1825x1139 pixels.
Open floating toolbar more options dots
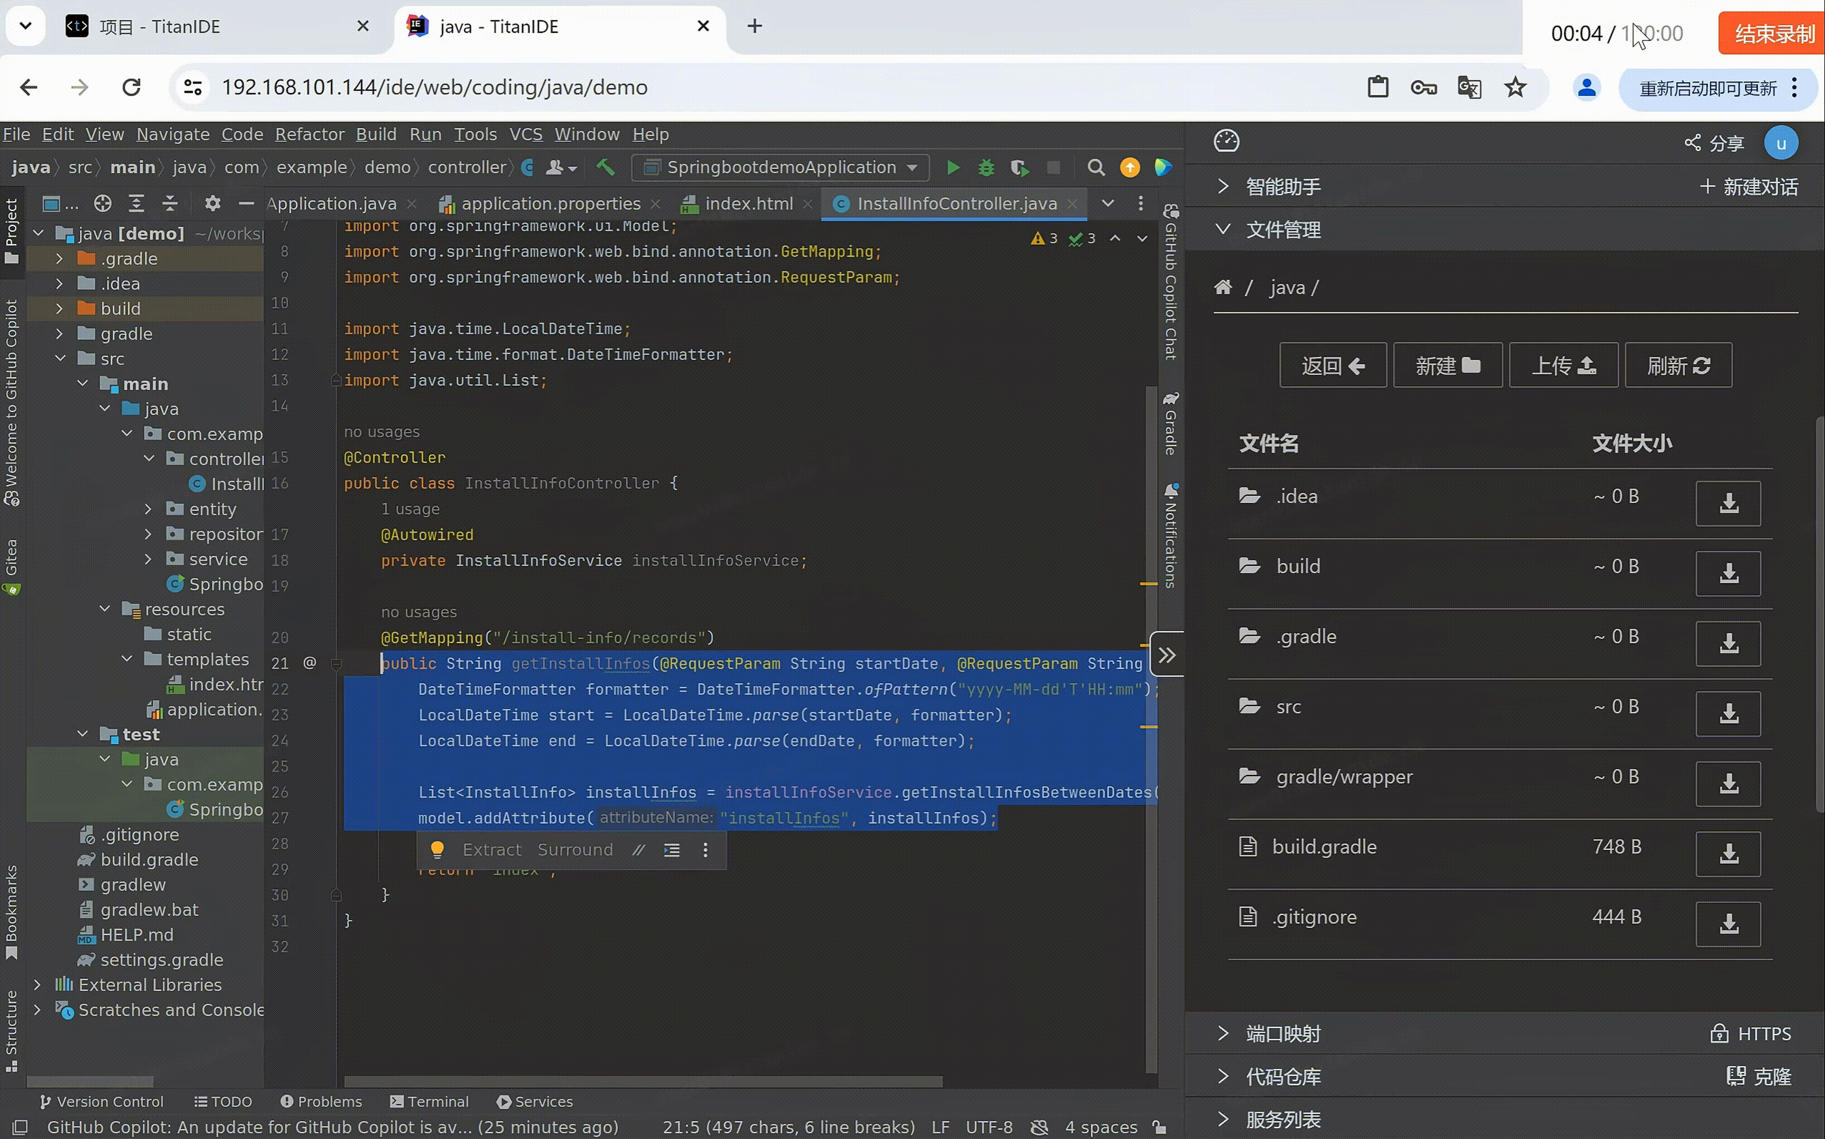[705, 850]
